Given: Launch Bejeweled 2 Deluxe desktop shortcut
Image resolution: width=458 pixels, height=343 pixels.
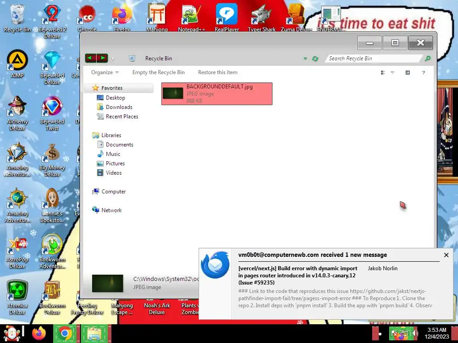Looking at the screenshot, I should click(x=52, y=21).
